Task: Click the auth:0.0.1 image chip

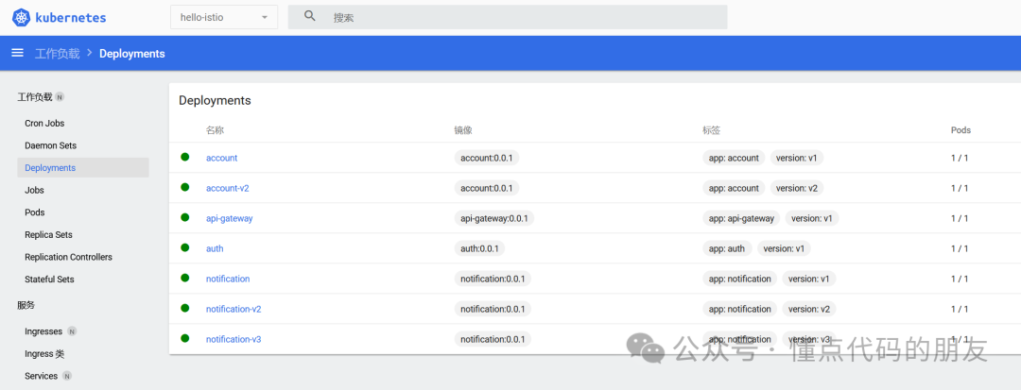Action: pyautogui.click(x=479, y=248)
